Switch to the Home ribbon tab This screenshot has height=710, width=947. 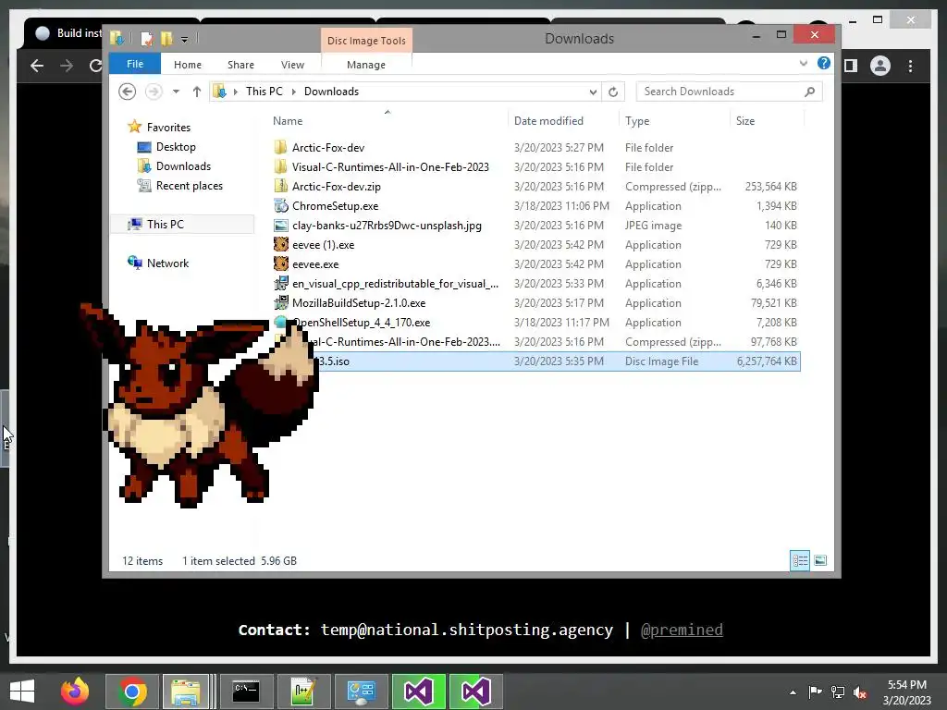[187, 65]
